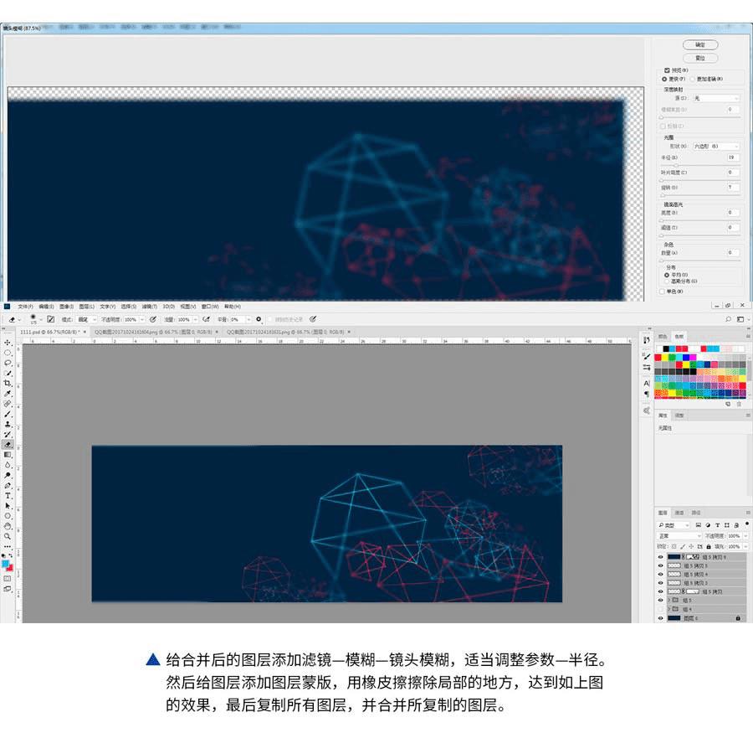
Task: Open the depth map Source dropdown
Action: [x=716, y=98]
